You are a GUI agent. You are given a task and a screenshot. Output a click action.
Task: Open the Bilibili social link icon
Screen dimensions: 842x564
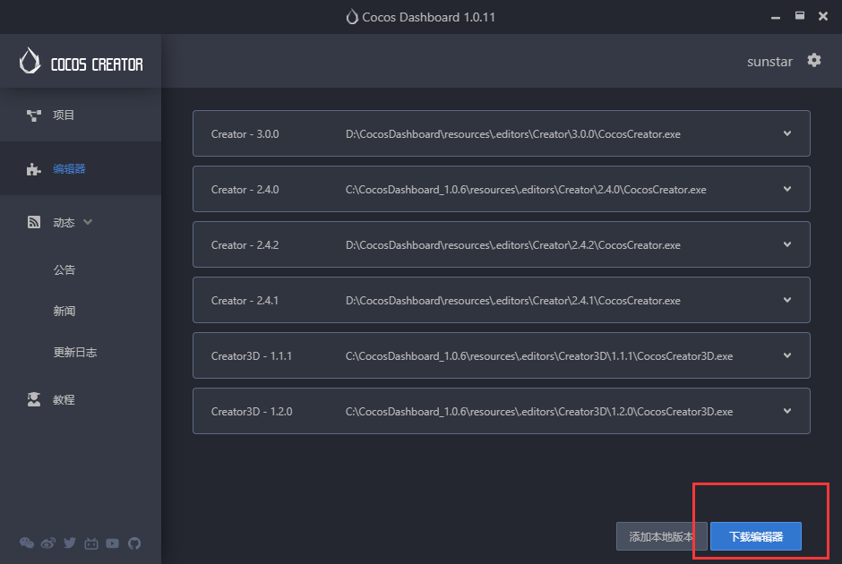pos(91,543)
